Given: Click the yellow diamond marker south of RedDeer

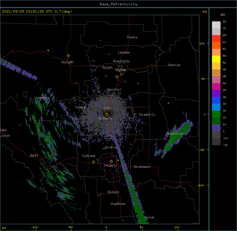Looking at the screenshot, I should [117, 77].
